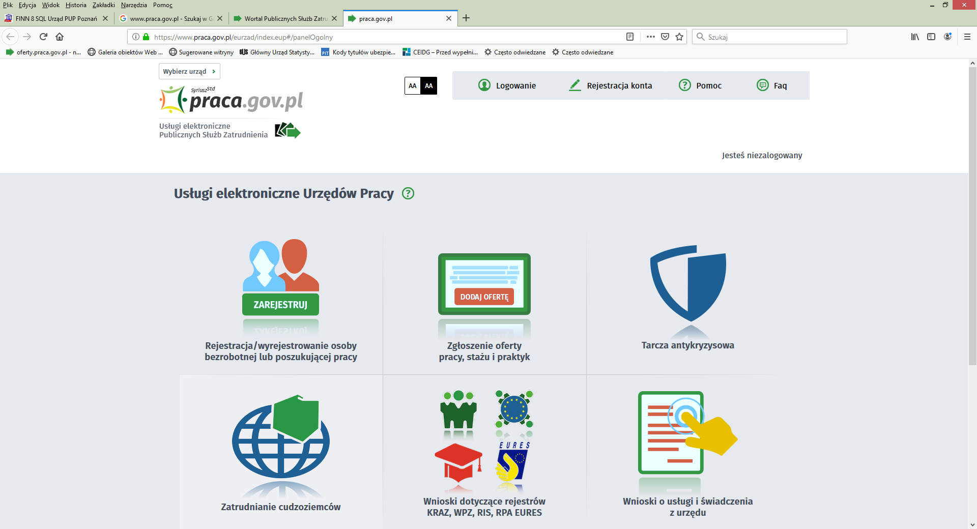Screen dimensions: 977x529
Task: Click the browser Back arrow
Action: 10,37
